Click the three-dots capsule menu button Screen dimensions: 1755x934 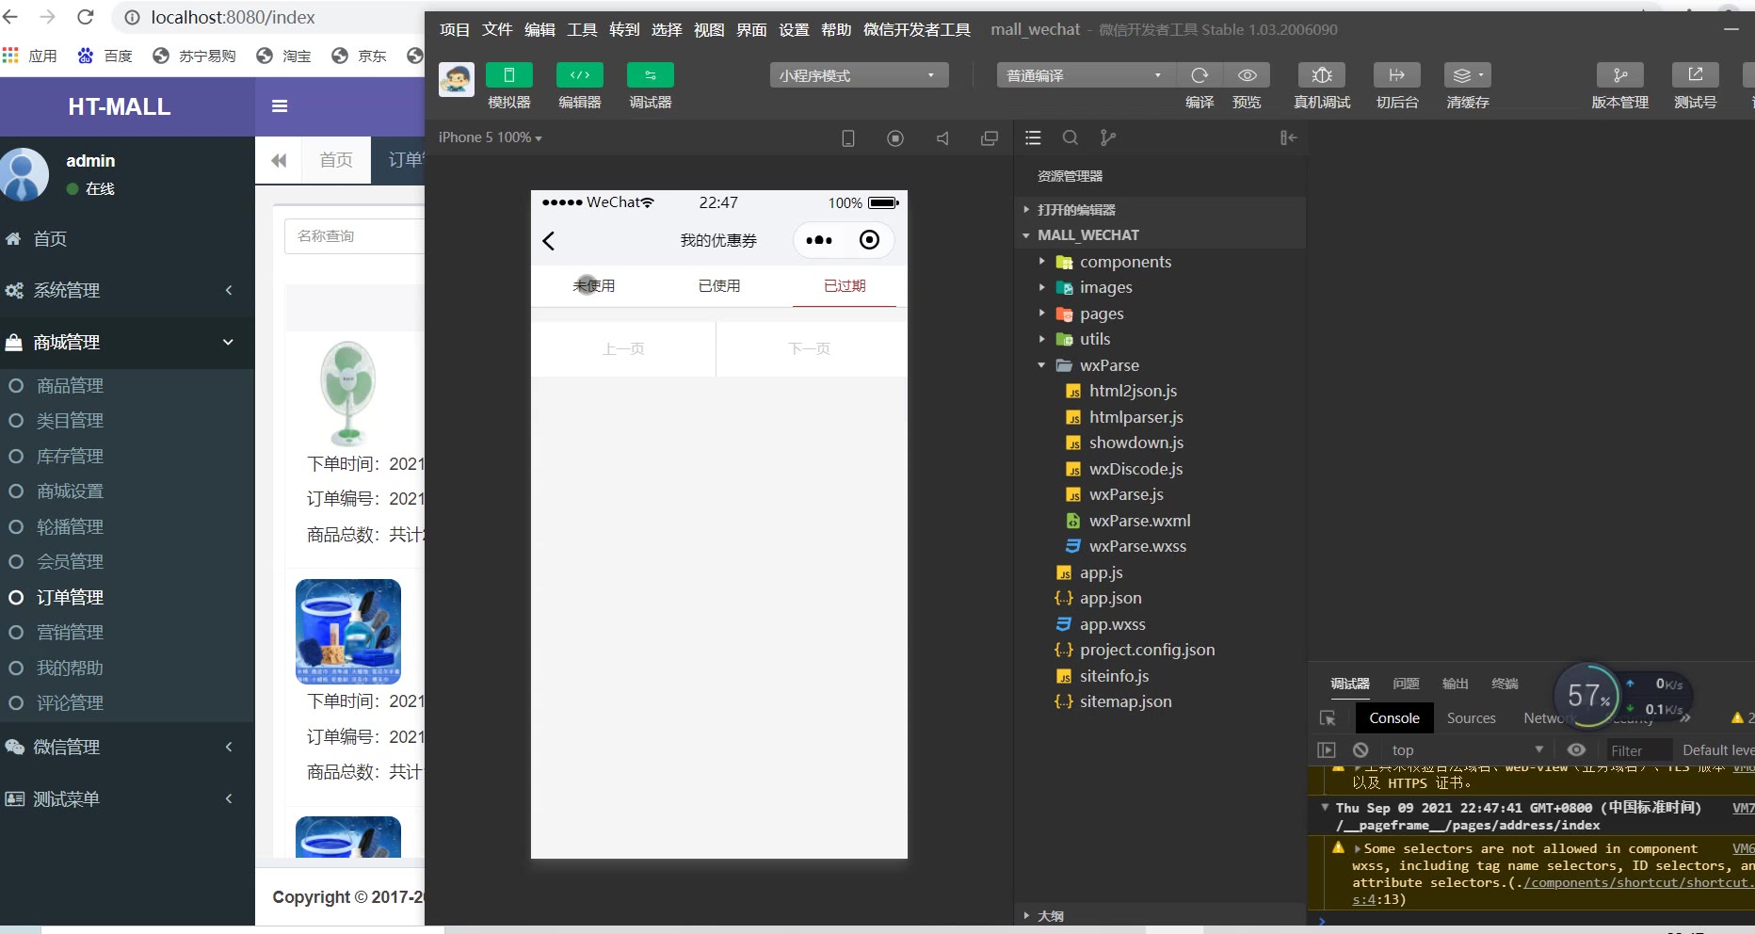[x=819, y=240]
